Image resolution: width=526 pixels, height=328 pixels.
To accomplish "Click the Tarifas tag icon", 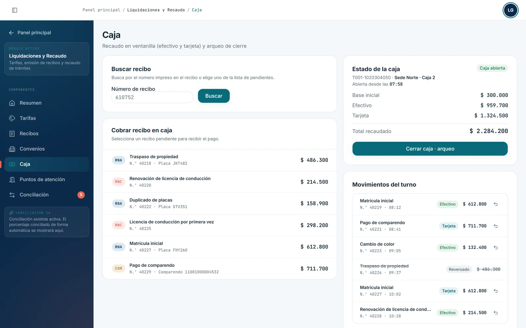I will 12,118.
